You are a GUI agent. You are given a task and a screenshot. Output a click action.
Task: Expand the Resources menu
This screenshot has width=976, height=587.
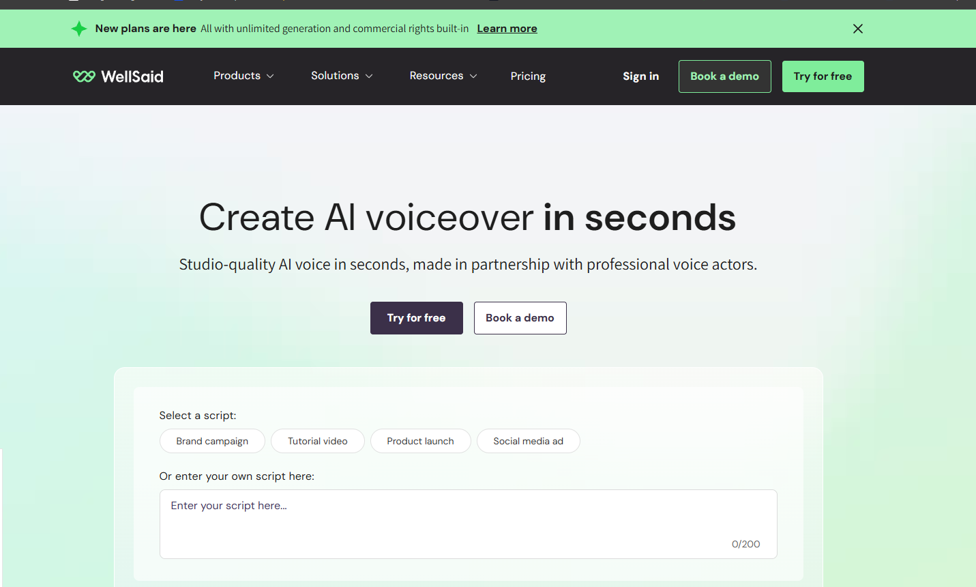coord(443,76)
